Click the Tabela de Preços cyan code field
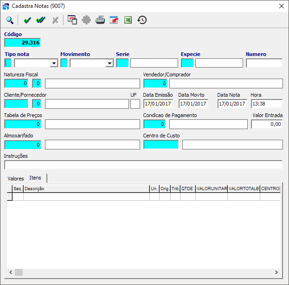The height and width of the screenshot is (285, 289). (23, 124)
